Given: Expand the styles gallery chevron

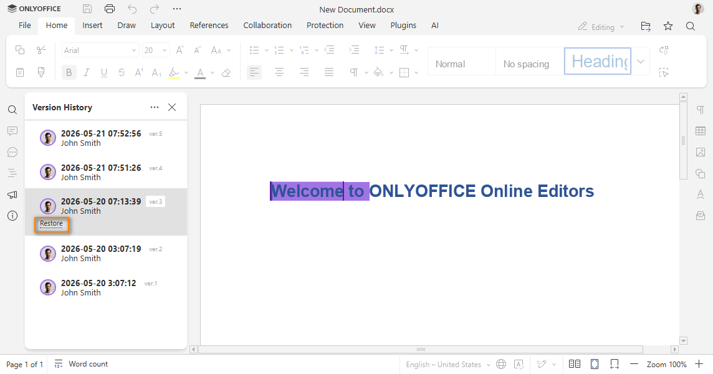Looking at the screenshot, I should pyautogui.click(x=641, y=61).
